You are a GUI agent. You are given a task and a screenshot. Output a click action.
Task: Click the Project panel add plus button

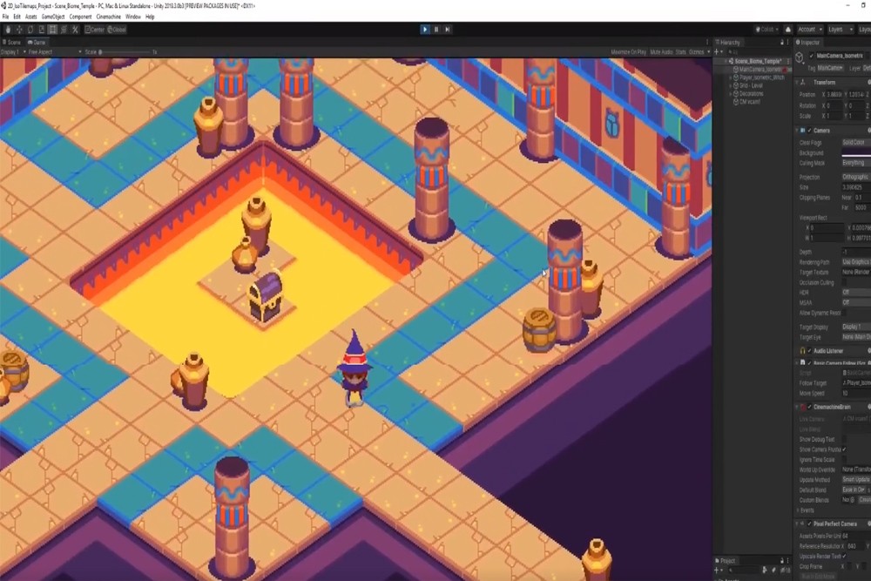point(717,571)
